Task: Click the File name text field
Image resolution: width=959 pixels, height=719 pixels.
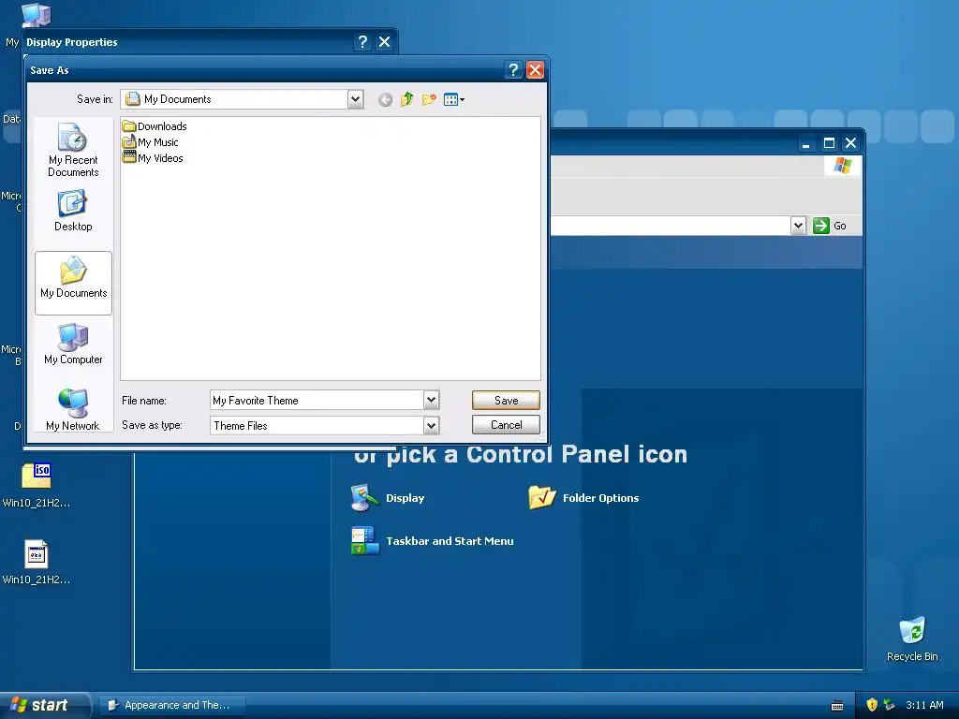Action: click(317, 401)
